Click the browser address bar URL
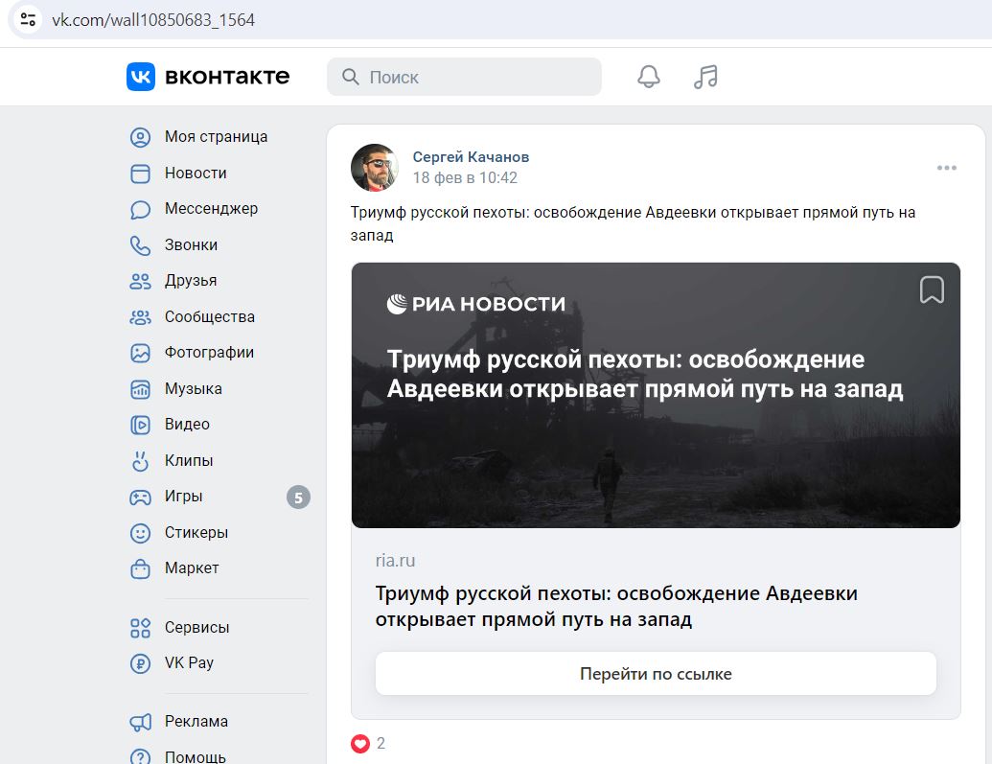Screen dimensions: 992x764 coord(153,20)
